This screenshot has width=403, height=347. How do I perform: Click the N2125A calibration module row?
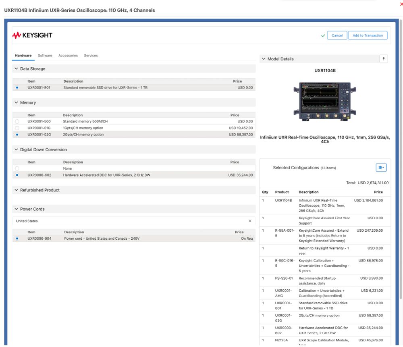(325, 341)
